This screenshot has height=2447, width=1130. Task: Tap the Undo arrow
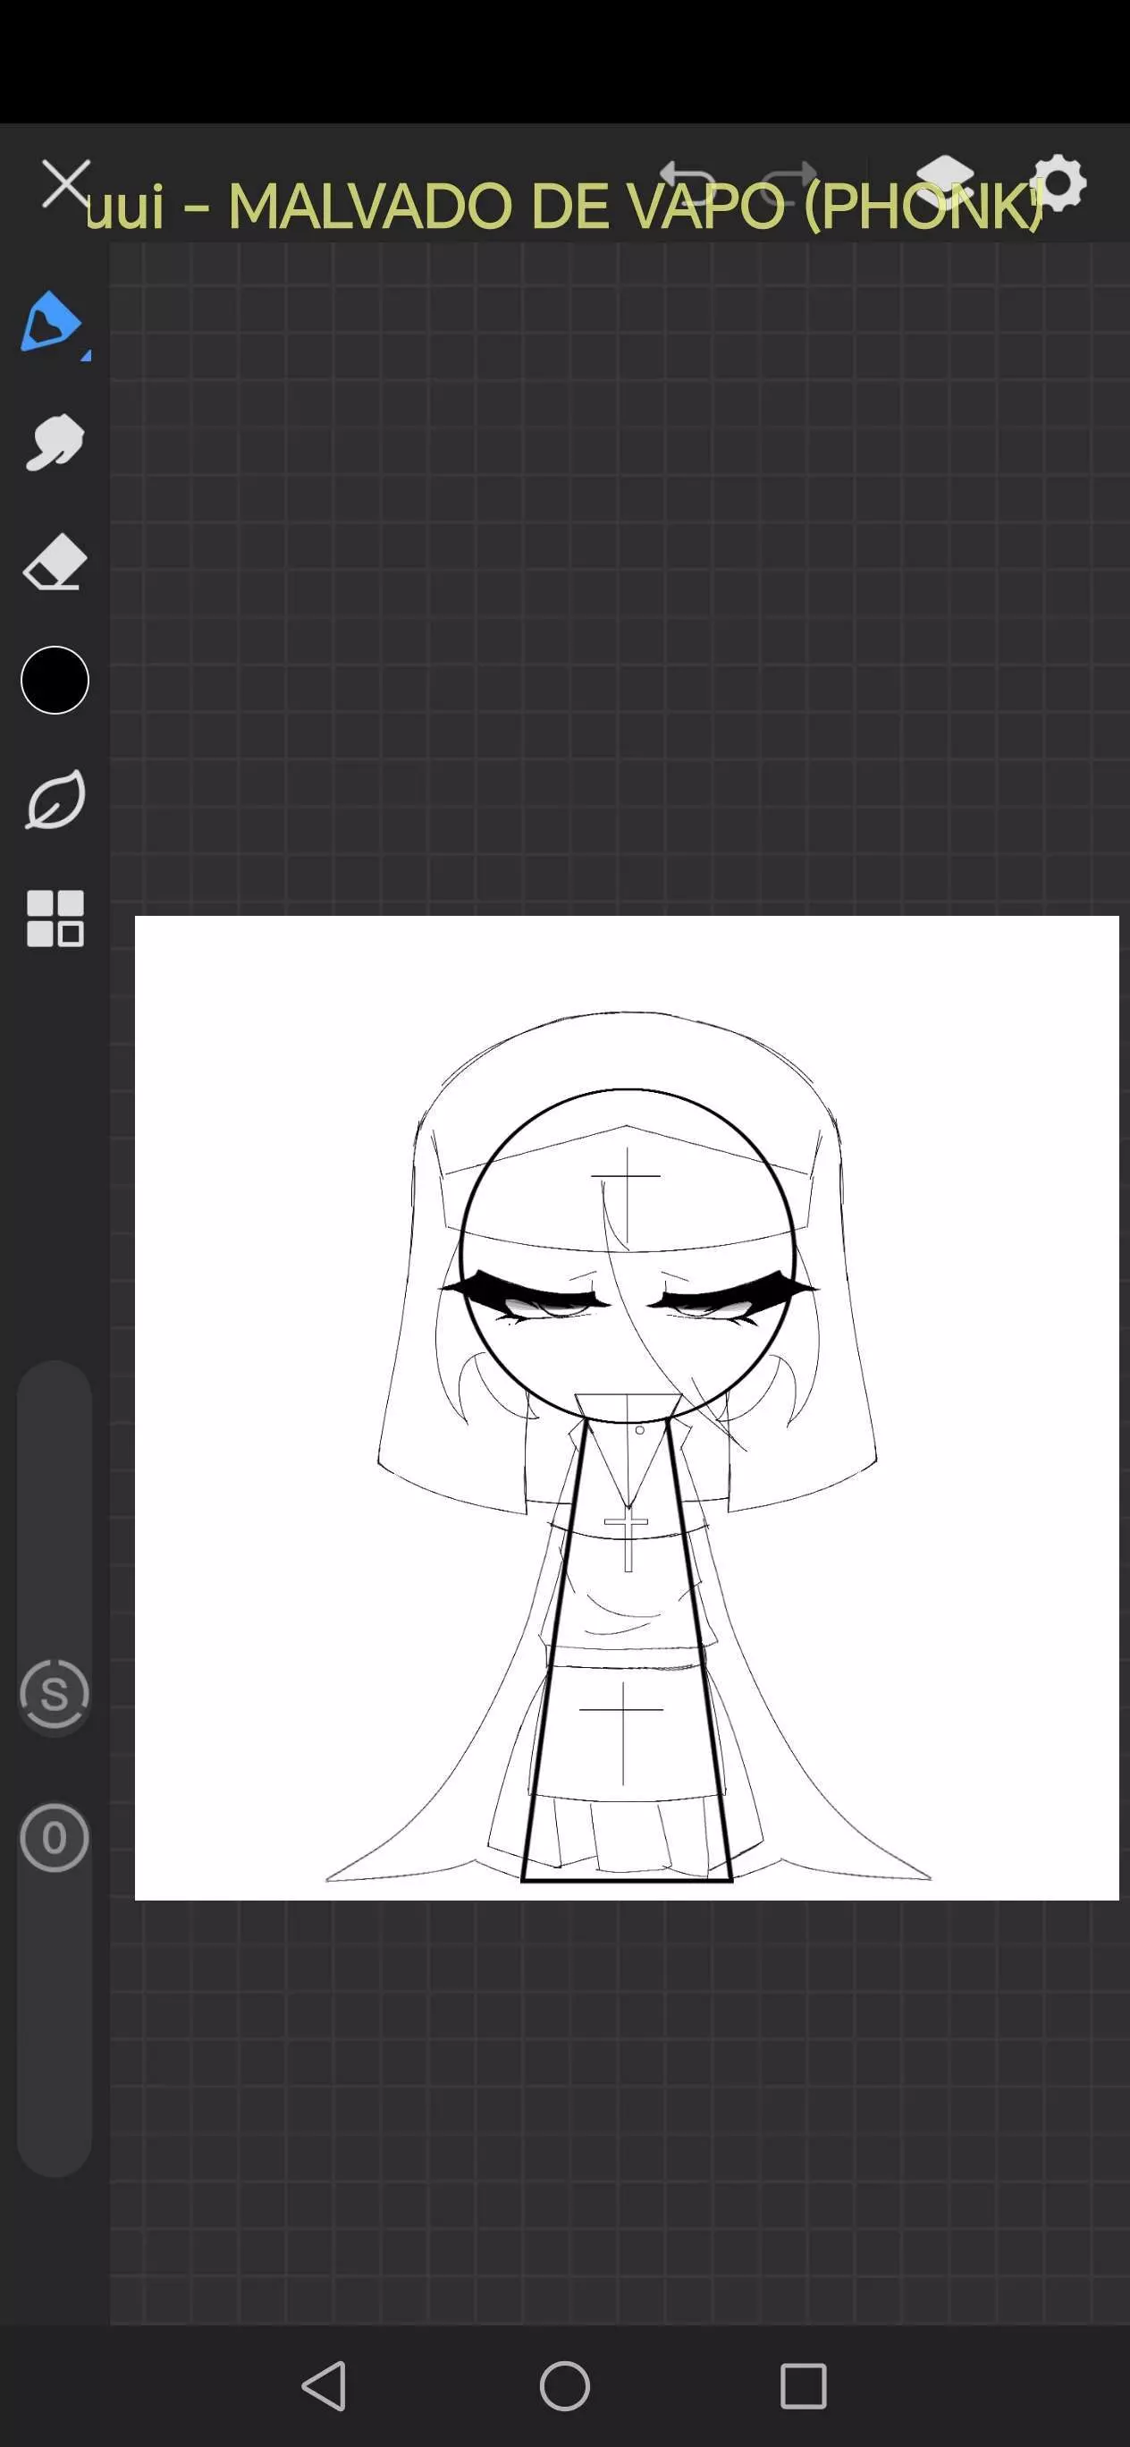pyautogui.click(x=687, y=181)
